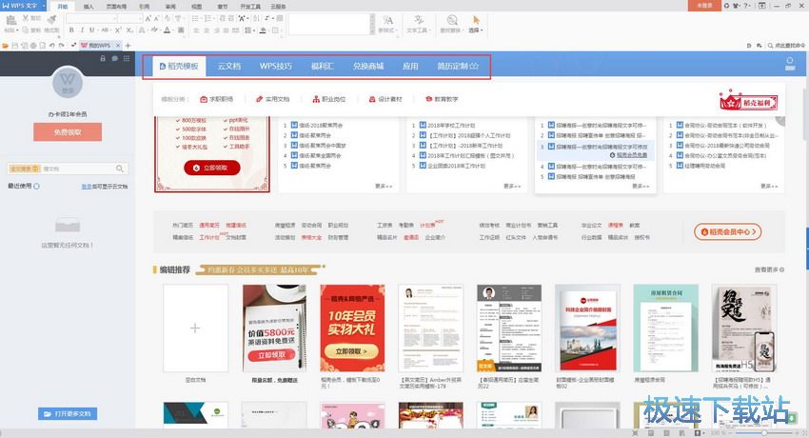This screenshot has width=809, height=438.
Task: Click the 教育教学 template category
Action: tap(442, 99)
